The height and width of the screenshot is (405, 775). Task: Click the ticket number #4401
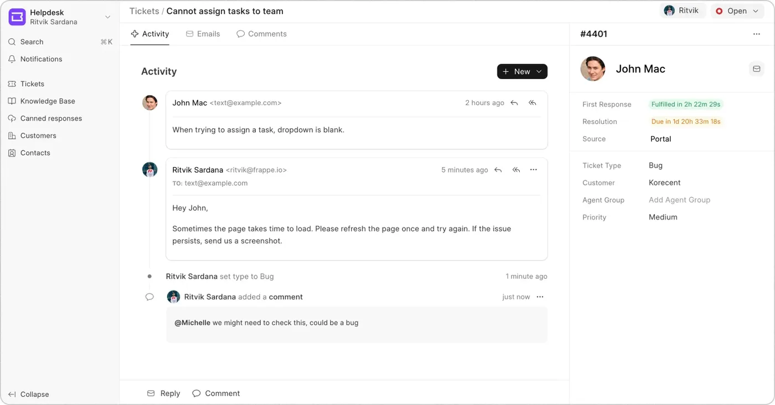pyautogui.click(x=593, y=34)
